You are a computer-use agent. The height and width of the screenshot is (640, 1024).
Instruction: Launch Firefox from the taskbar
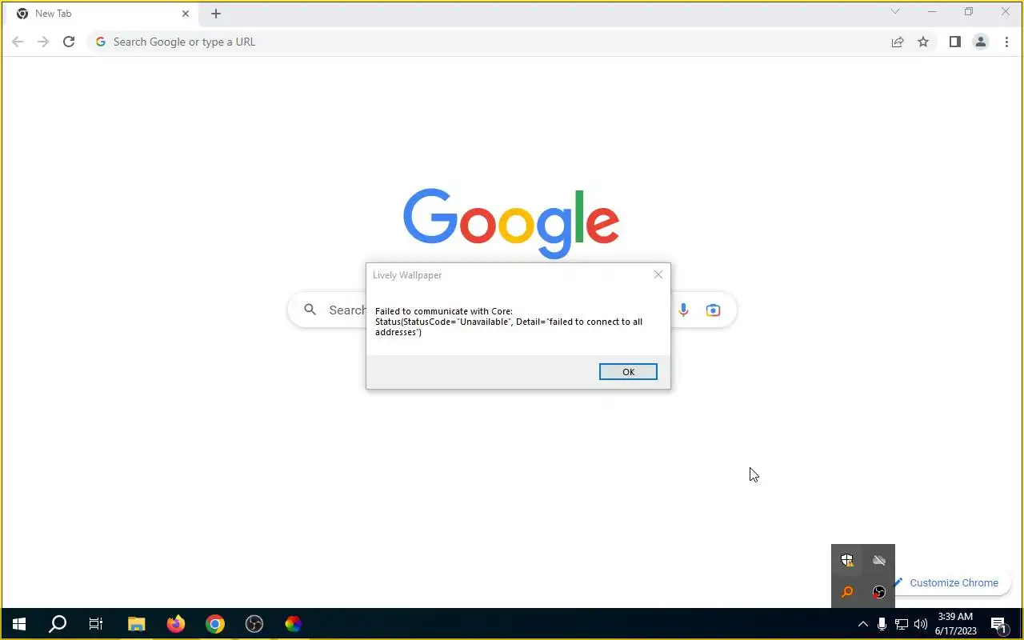[x=176, y=624]
